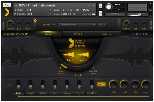This screenshot has height=102, width=154.
Task: Toggle the reverb effect switch
Action: coord(79,84)
